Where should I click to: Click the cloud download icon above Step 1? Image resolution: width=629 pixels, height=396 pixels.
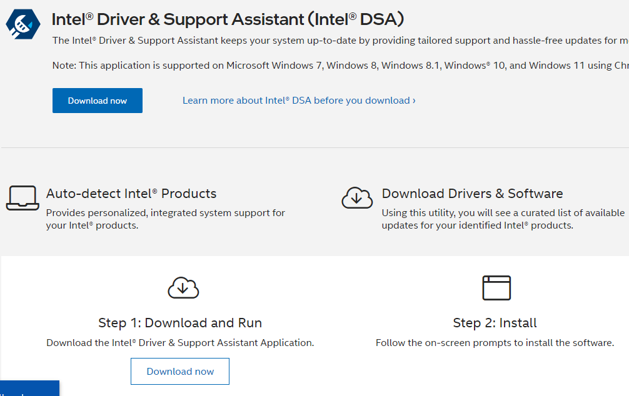point(183,288)
